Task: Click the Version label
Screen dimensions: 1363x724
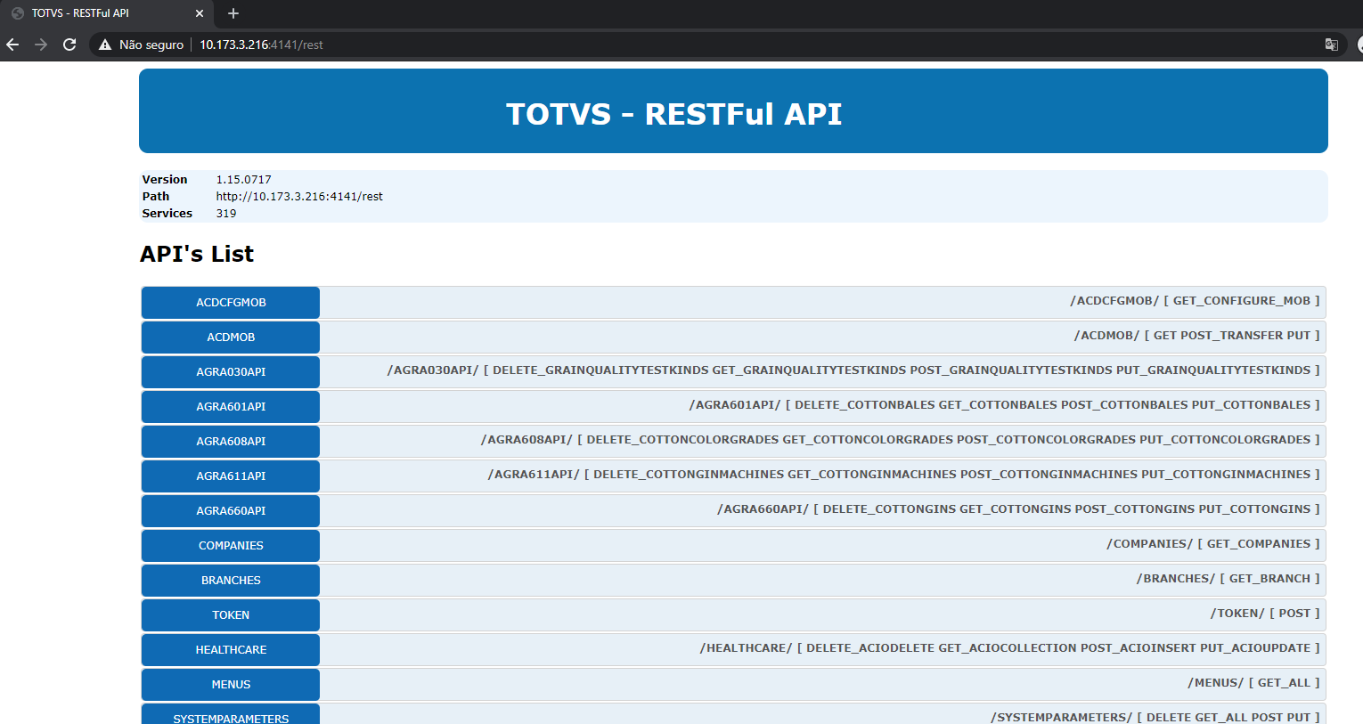Action: [165, 180]
